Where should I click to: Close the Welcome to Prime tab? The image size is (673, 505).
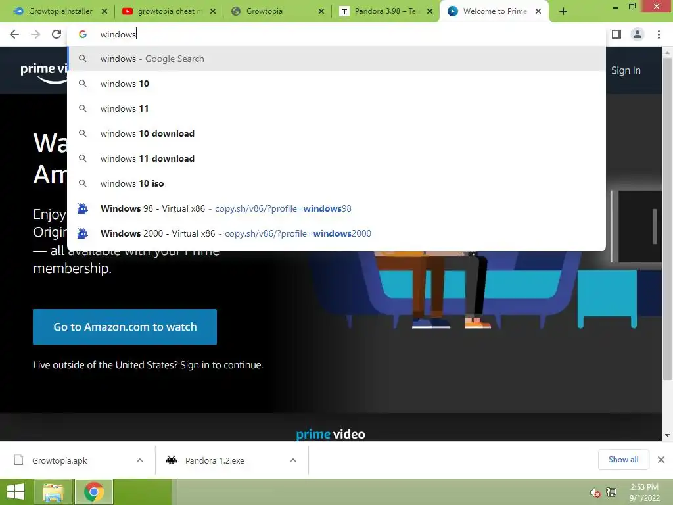coord(538,12)
